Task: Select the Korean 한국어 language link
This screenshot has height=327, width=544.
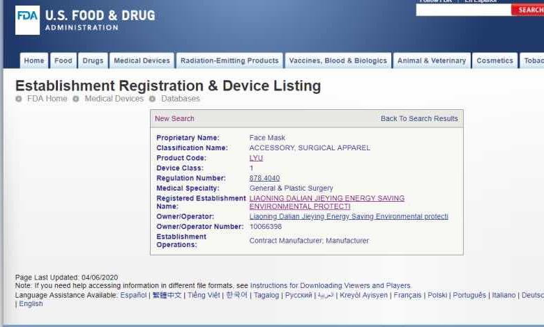Action: pyautogui.click(x=236, y=295)
